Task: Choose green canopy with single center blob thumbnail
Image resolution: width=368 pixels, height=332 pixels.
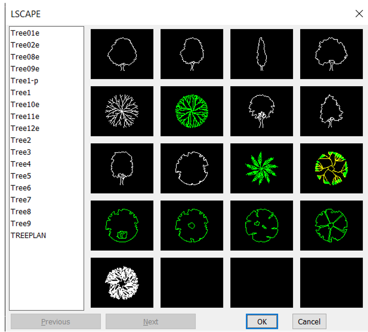Action: (x=192, y=225)
